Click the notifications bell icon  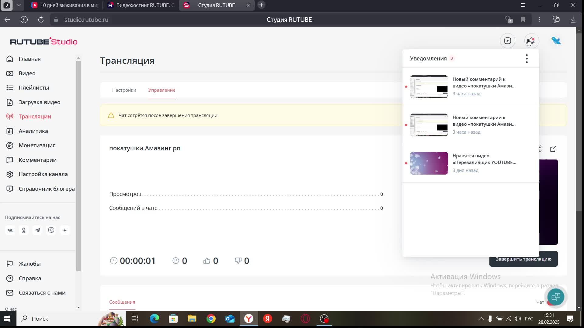tap(531, 41)
